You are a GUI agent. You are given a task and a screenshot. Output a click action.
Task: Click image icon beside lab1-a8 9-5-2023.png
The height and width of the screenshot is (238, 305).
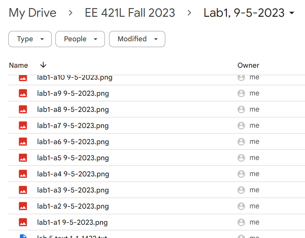(x=23, y=109)
